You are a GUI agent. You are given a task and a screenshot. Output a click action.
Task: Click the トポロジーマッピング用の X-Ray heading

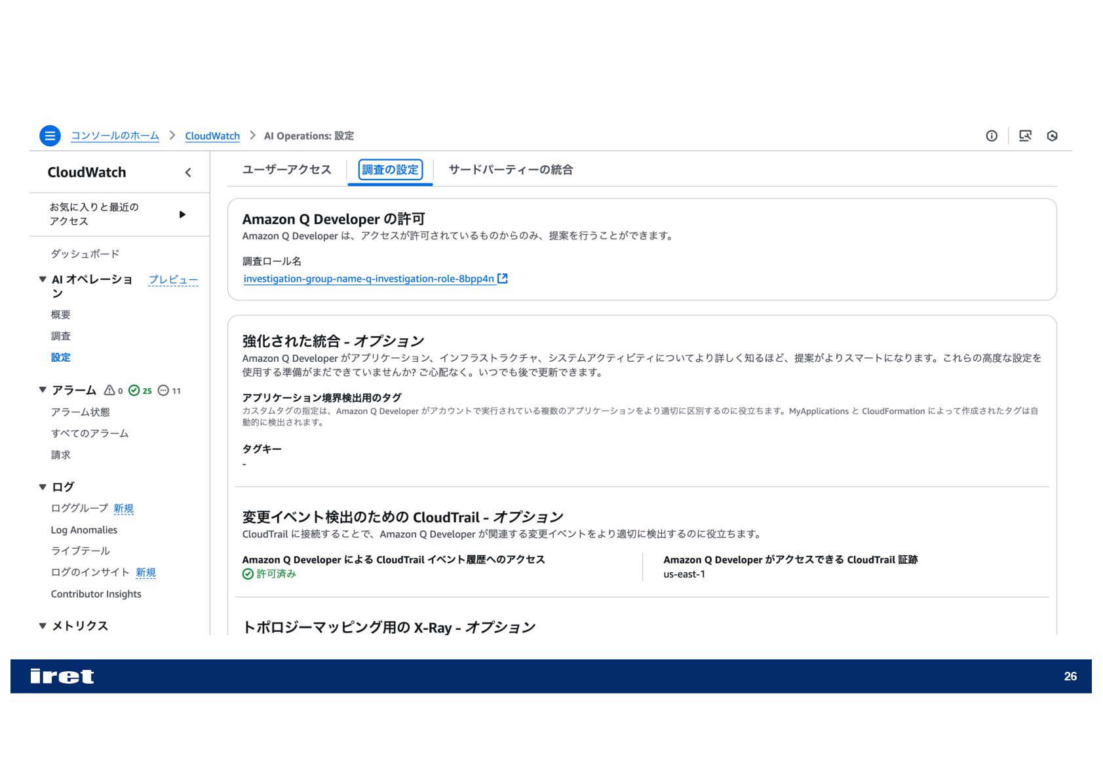click(x=389, y=627)
